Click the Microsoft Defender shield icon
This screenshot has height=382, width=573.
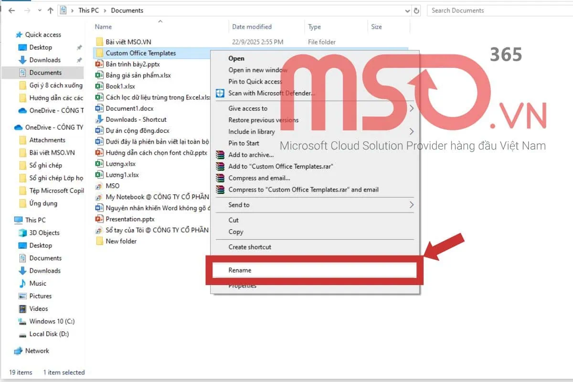tap(220, 94)
